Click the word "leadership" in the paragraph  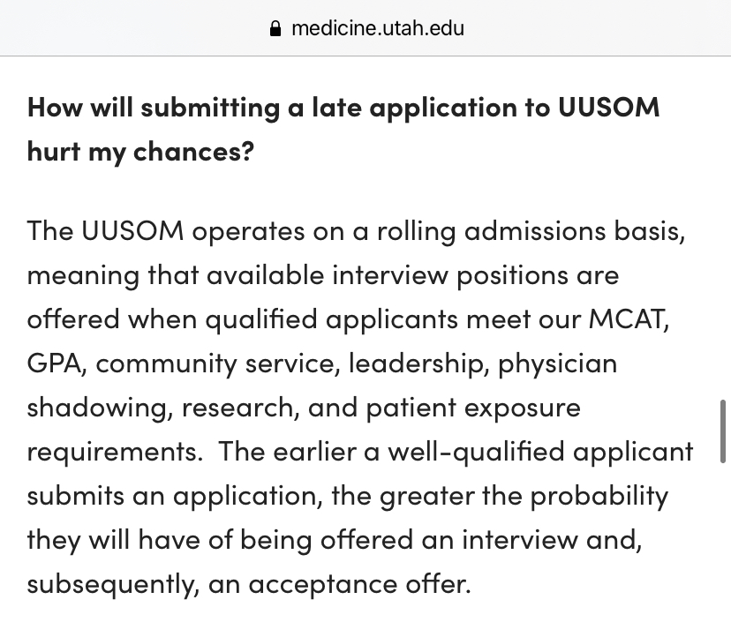(416, 363)
